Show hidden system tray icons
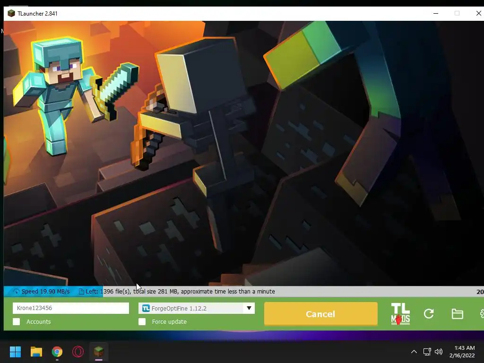The height and width of the screenshot is (363, 484). [414, 352]
